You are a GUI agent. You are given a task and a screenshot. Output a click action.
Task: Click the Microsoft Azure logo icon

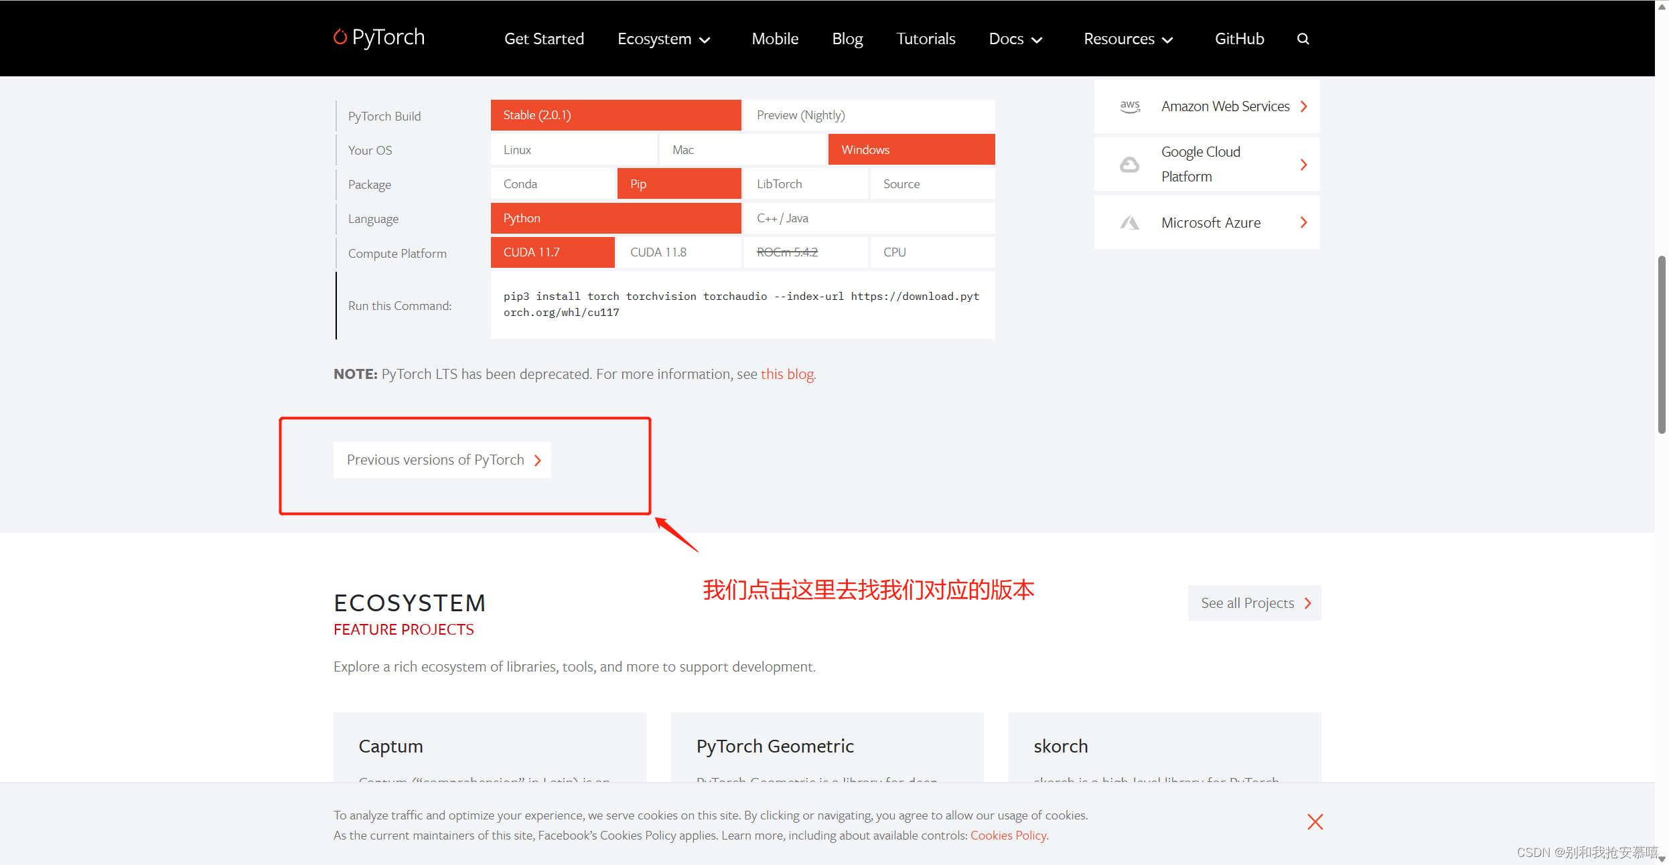pyautogui.click(x=1130, y=223)
